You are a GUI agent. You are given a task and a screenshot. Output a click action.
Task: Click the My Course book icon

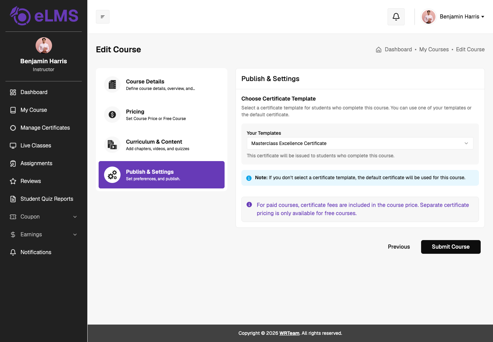(x=13, y=110)
